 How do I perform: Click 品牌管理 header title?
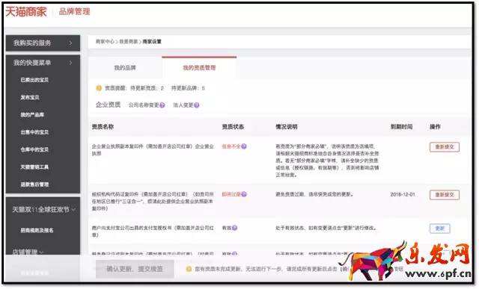point(75,12)
